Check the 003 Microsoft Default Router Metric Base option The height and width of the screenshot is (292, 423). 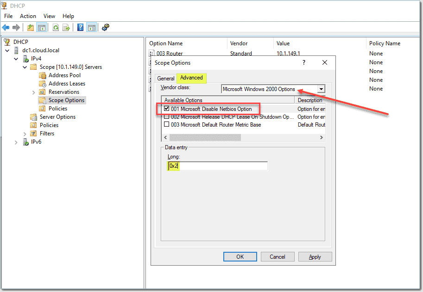(167, 125)
